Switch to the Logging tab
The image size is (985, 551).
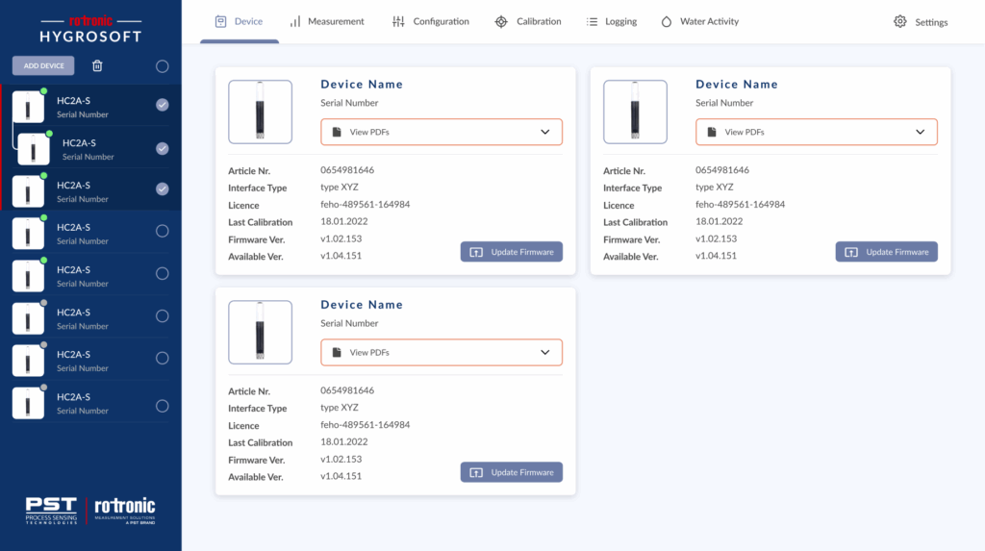click(x=611, y=21)
